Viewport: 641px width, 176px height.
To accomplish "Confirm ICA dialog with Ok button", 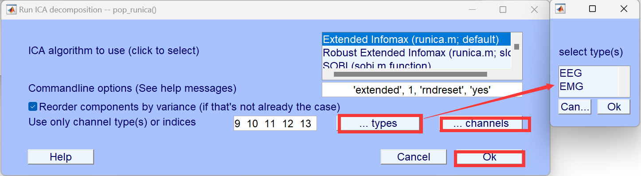I will pyautogui.click(x=489, y=157).
